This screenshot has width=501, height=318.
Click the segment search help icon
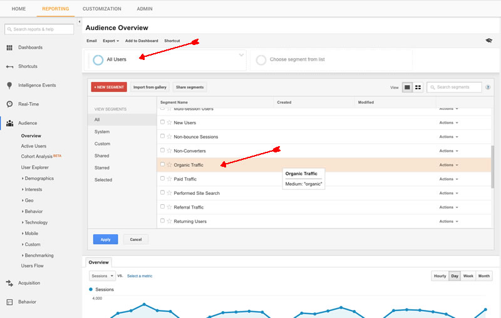487,87
